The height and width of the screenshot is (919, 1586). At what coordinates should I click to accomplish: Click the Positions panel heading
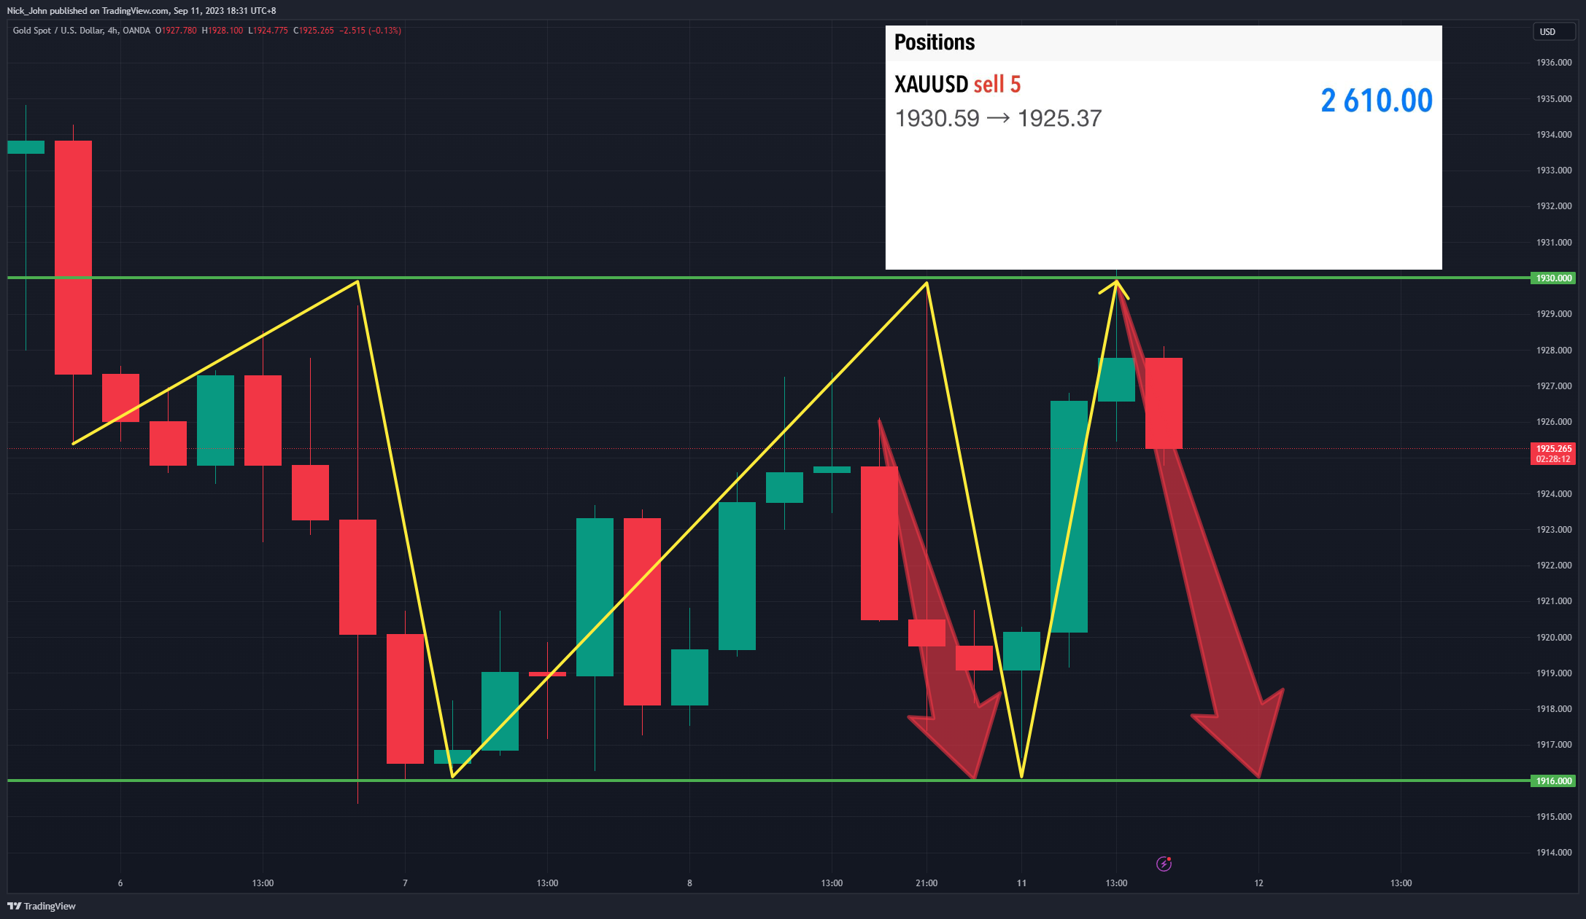tap(935, 42)
